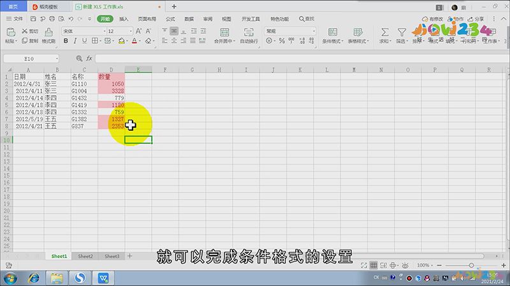
Task: Click the increase indent icon
Action: [203, 31]
